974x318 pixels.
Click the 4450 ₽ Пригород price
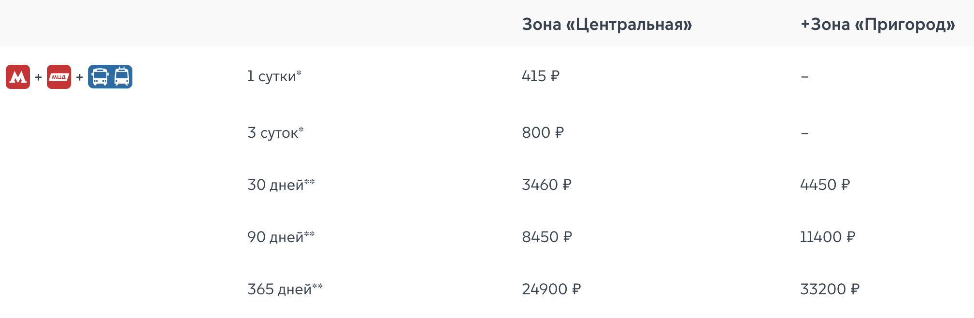point(825,185)
